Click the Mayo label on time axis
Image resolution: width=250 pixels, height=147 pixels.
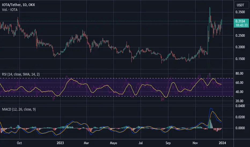pyautogui.click(x=113, y=143)
